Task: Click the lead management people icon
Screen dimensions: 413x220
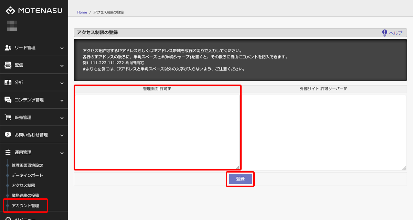Action: coord(8,48)
